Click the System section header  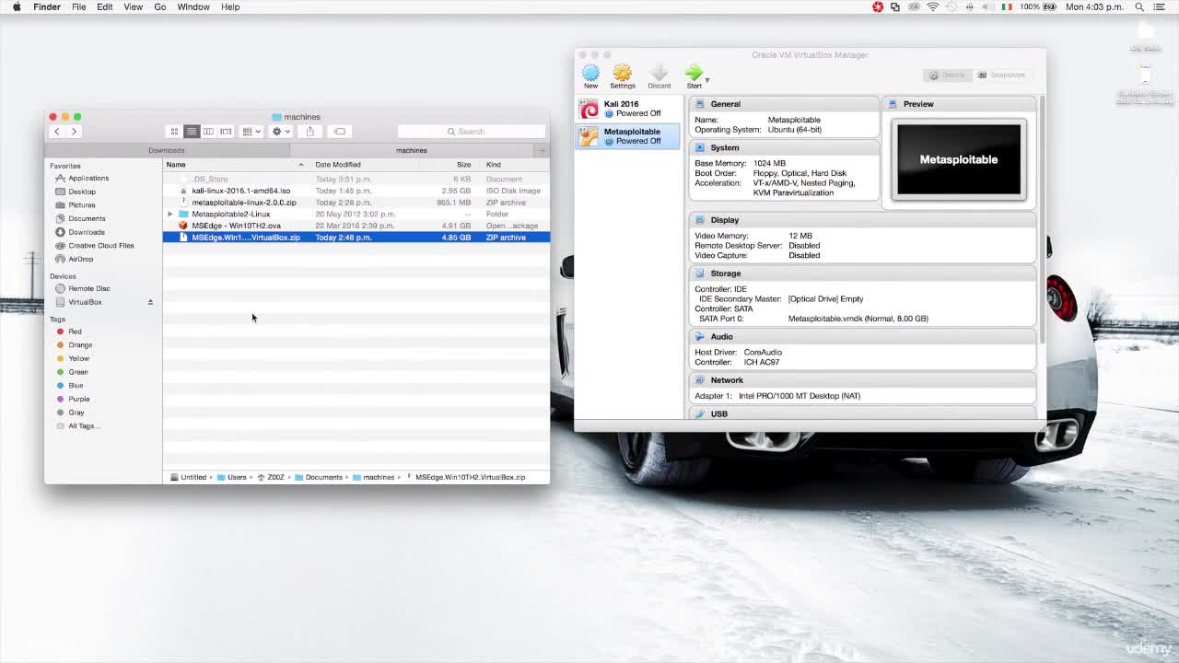click(784, 147)
